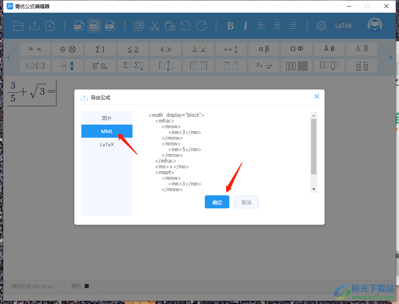
Task: Open the relation symbols = < palette
Action: [x=35, y=49]
